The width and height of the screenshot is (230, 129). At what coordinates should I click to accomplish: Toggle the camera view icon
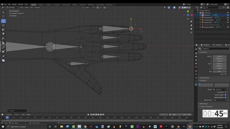(x=191, y=29)
